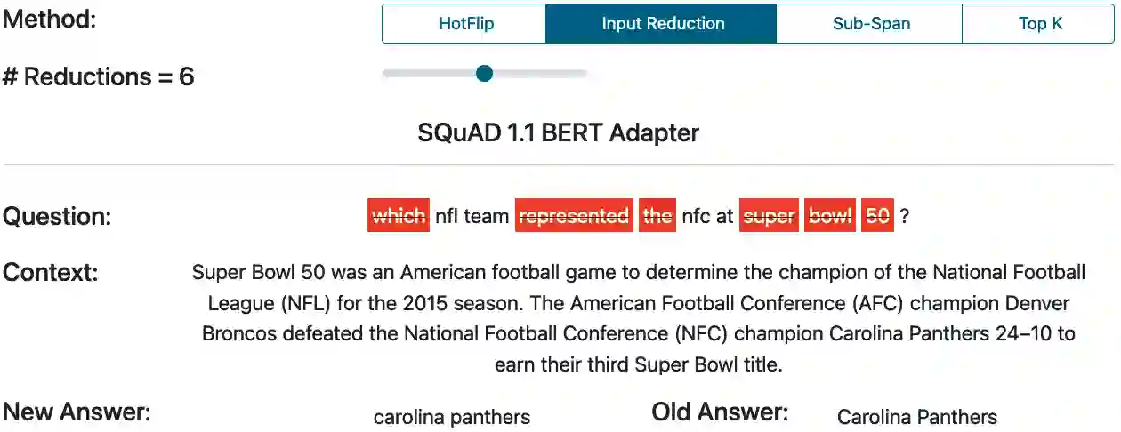The width and height of the screenshot is (1121, 432).
Task: Click 'Denver' in the context paragraph
Action: pyautogui.click(x=1042, y=304)
